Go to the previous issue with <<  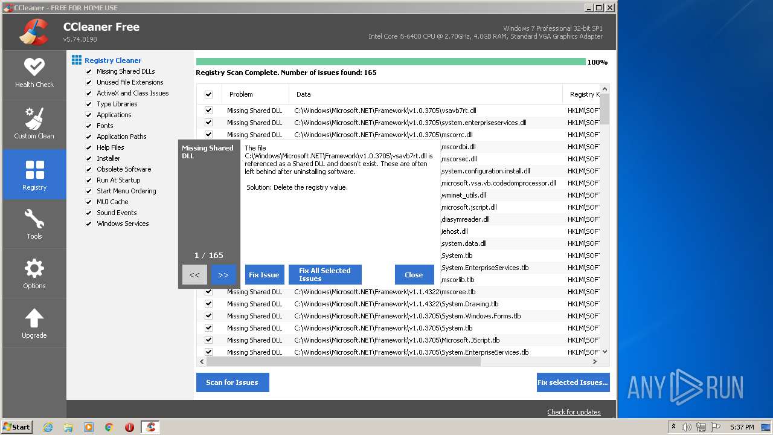pos(194,275)
